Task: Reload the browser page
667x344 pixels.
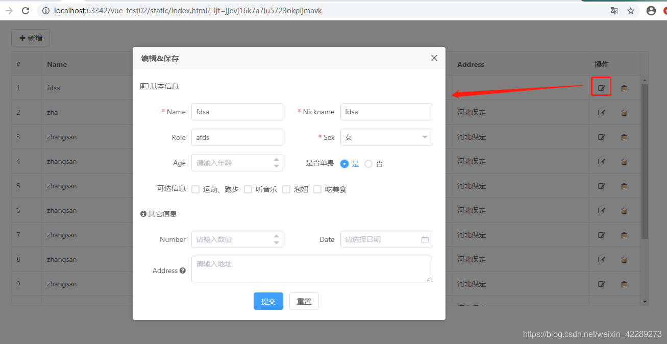Action: (x=26, y=10)
